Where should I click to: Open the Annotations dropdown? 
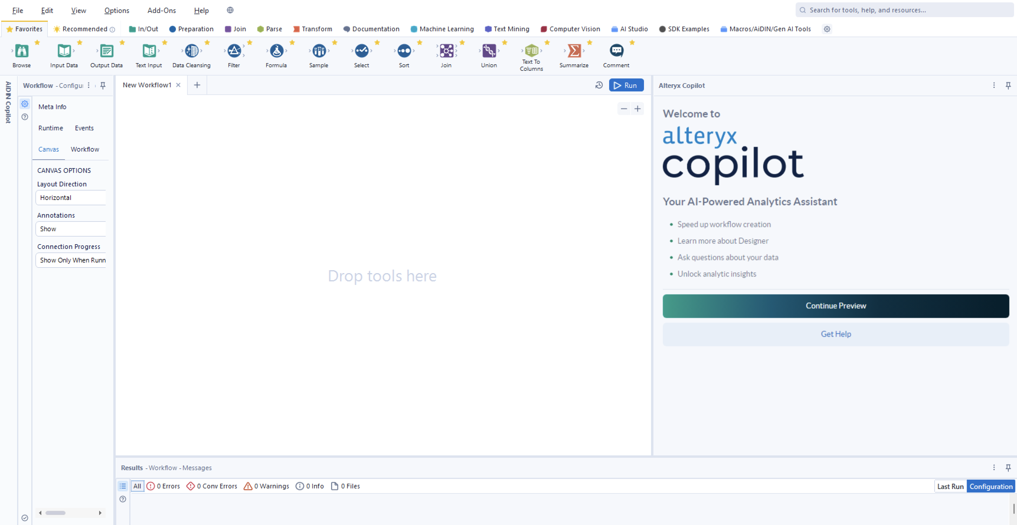[x=71, y=228]
